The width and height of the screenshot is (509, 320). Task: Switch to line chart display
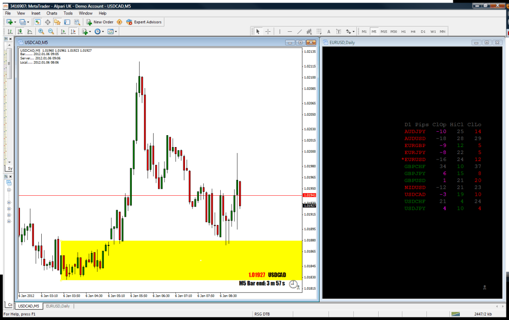[30, 31]
